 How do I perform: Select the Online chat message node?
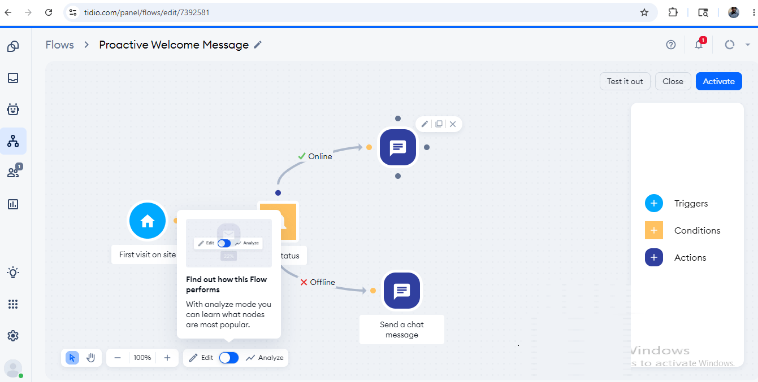tap(398, 147)
